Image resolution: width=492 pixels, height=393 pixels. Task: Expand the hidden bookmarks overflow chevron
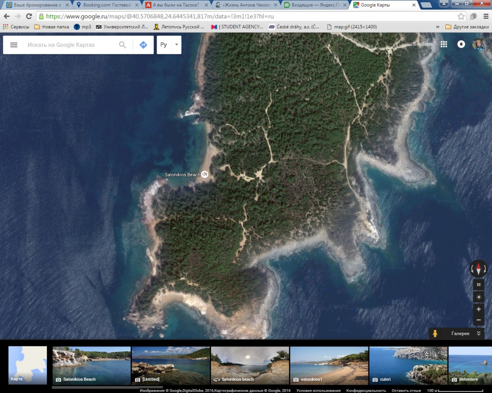point(438,26)
